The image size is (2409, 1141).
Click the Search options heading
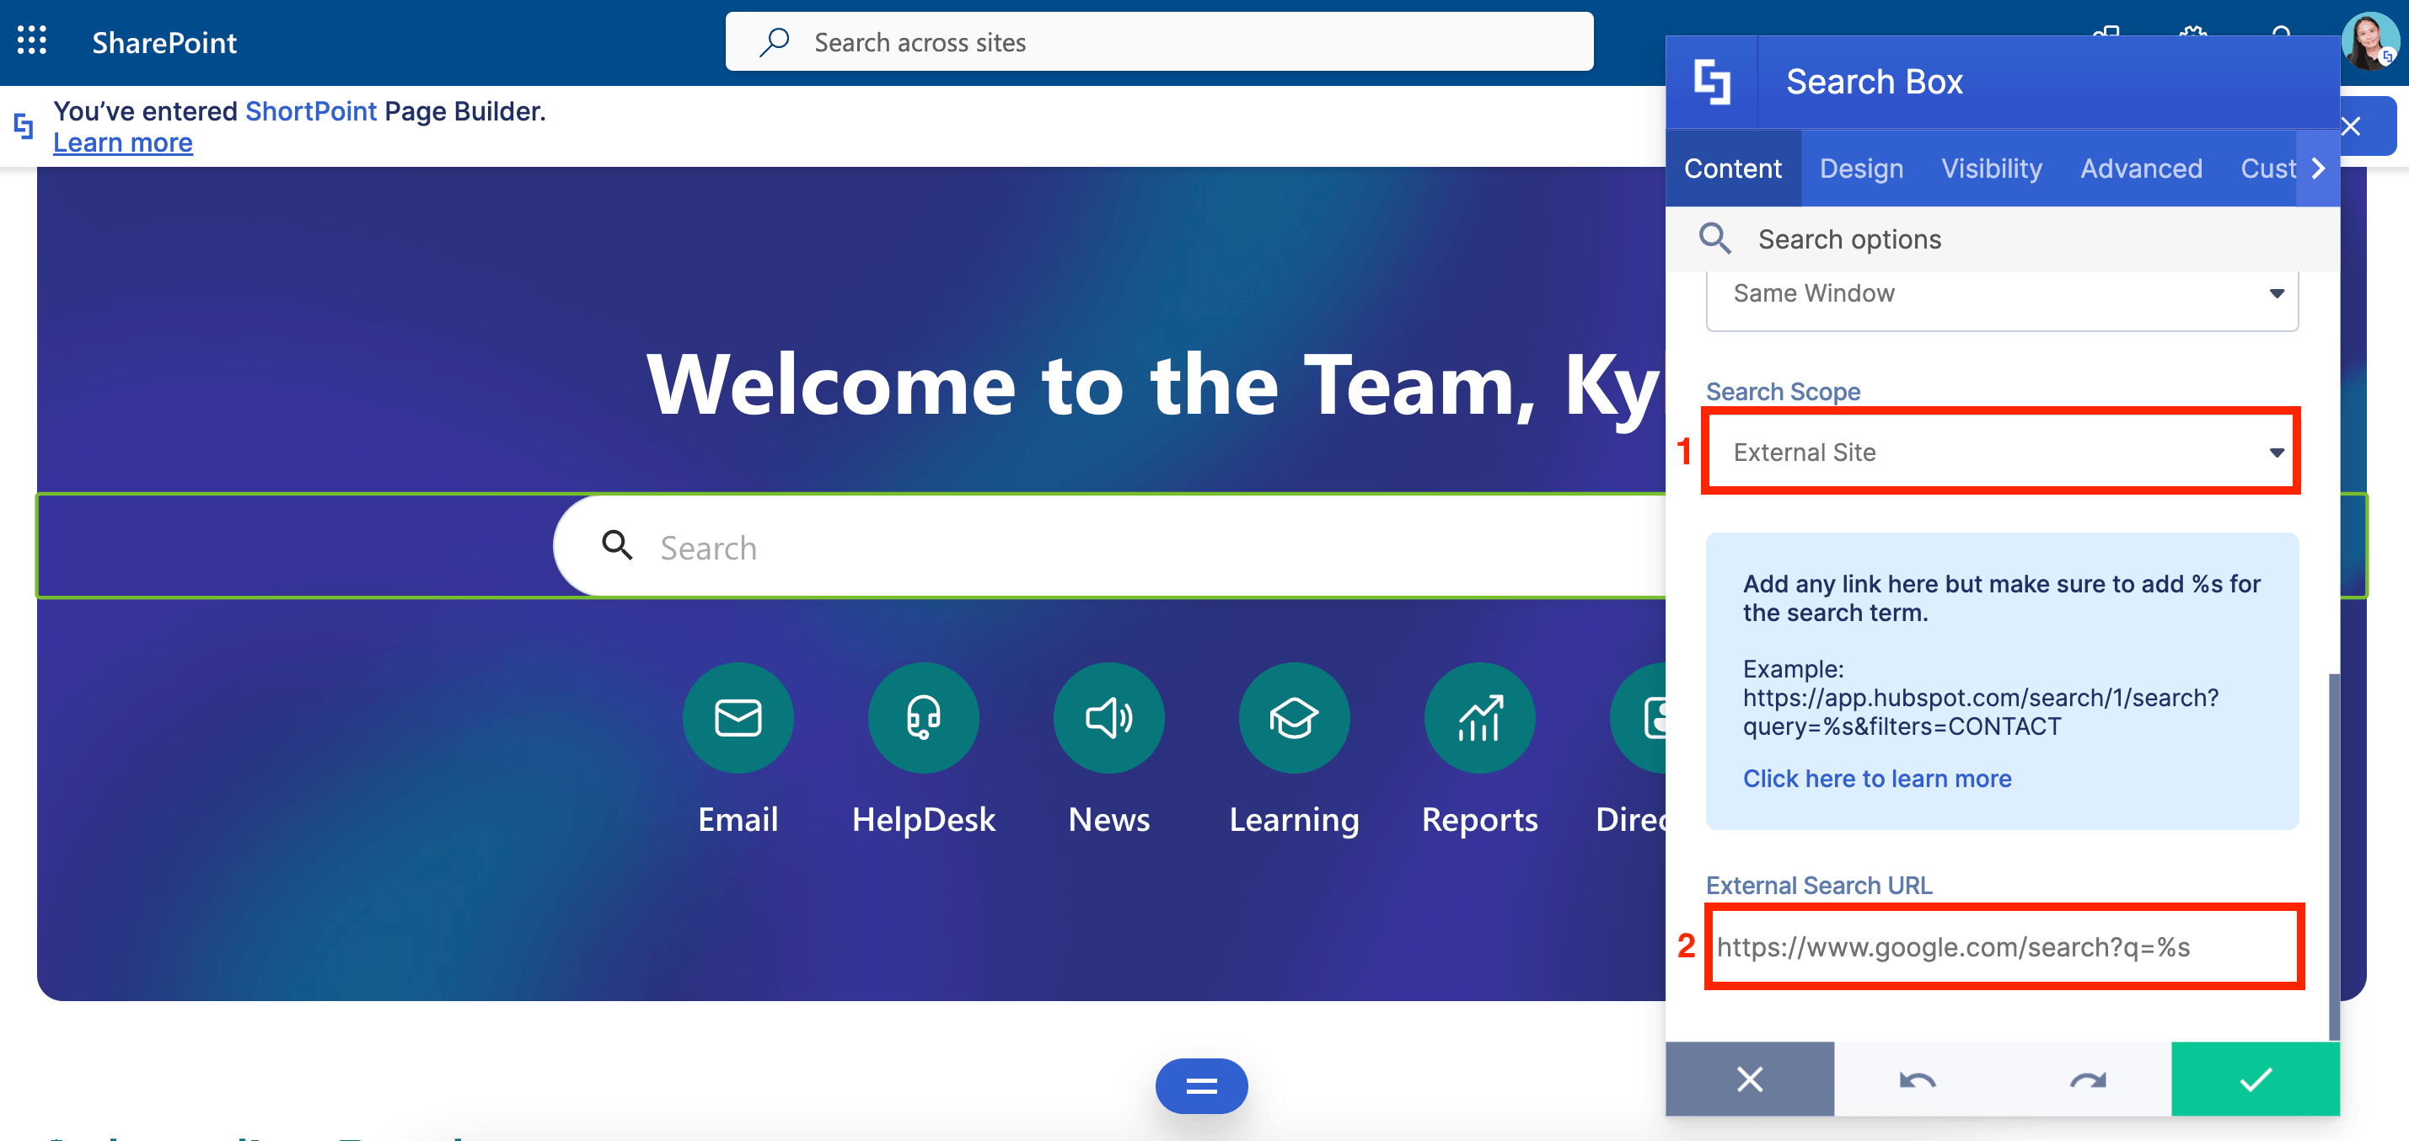click(1848, 239)
